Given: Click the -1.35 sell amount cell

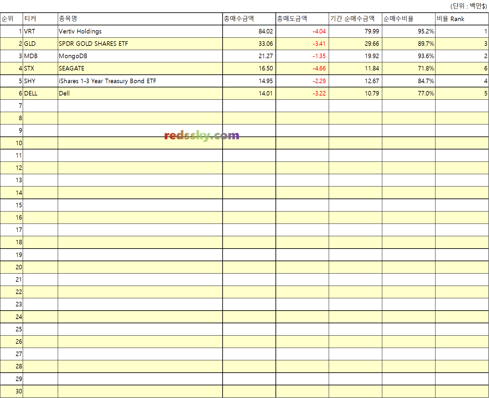Looking at the screenshot, I should click(x=302, y=56).
